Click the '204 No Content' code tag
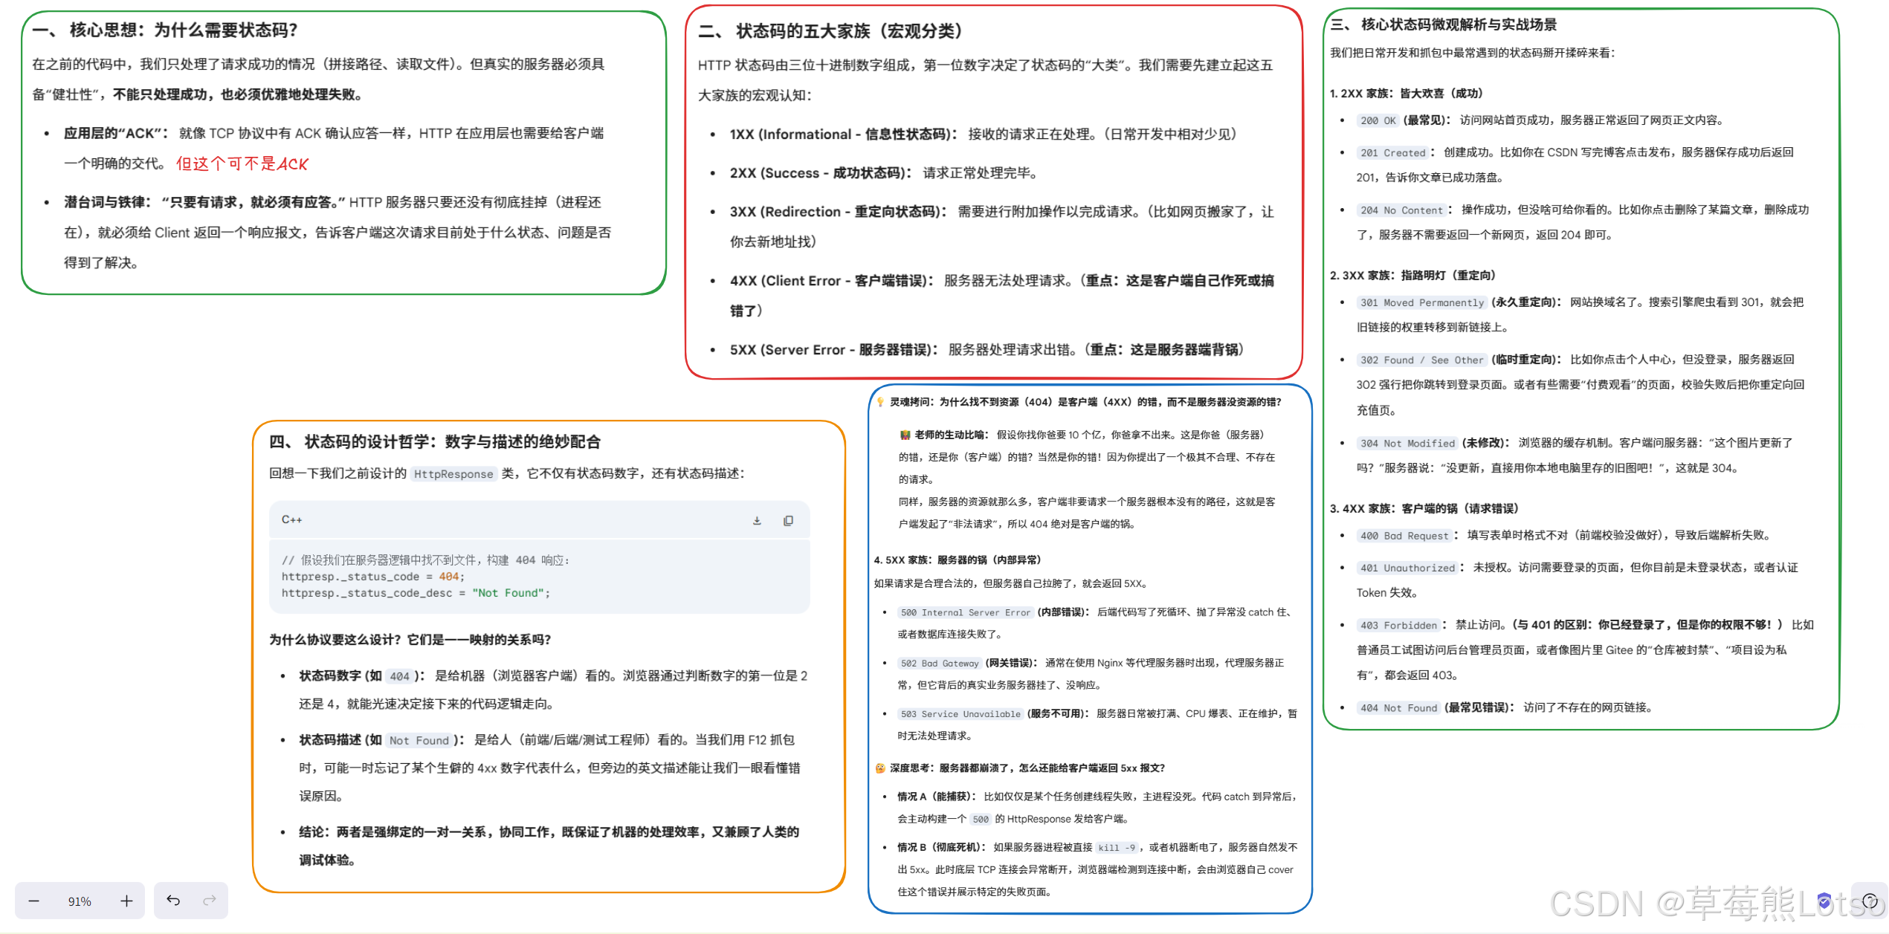 [x=1402, y=210]
